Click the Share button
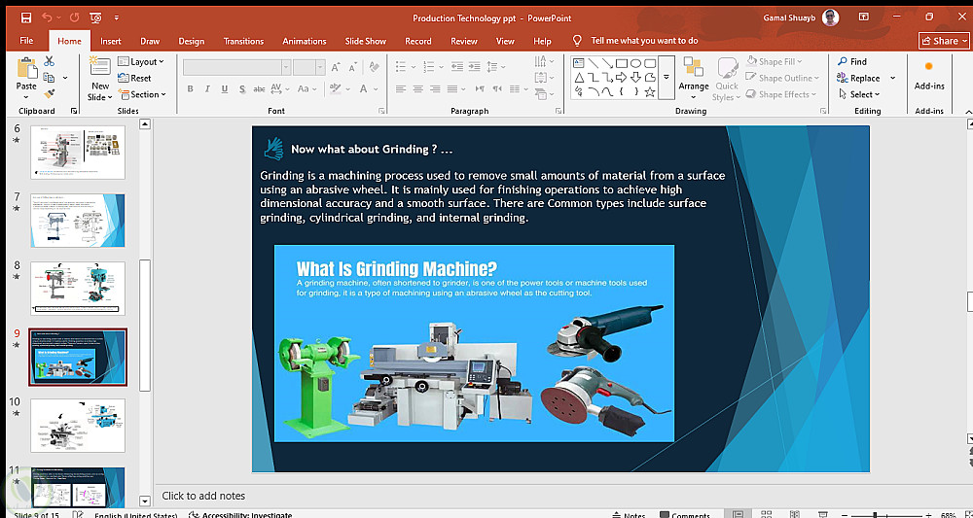Screen dimensions: 973x518 (944, 41)
